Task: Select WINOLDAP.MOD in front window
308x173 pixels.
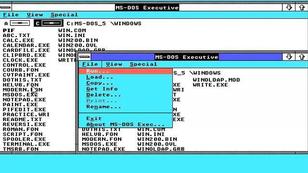Action: [216, 80]
